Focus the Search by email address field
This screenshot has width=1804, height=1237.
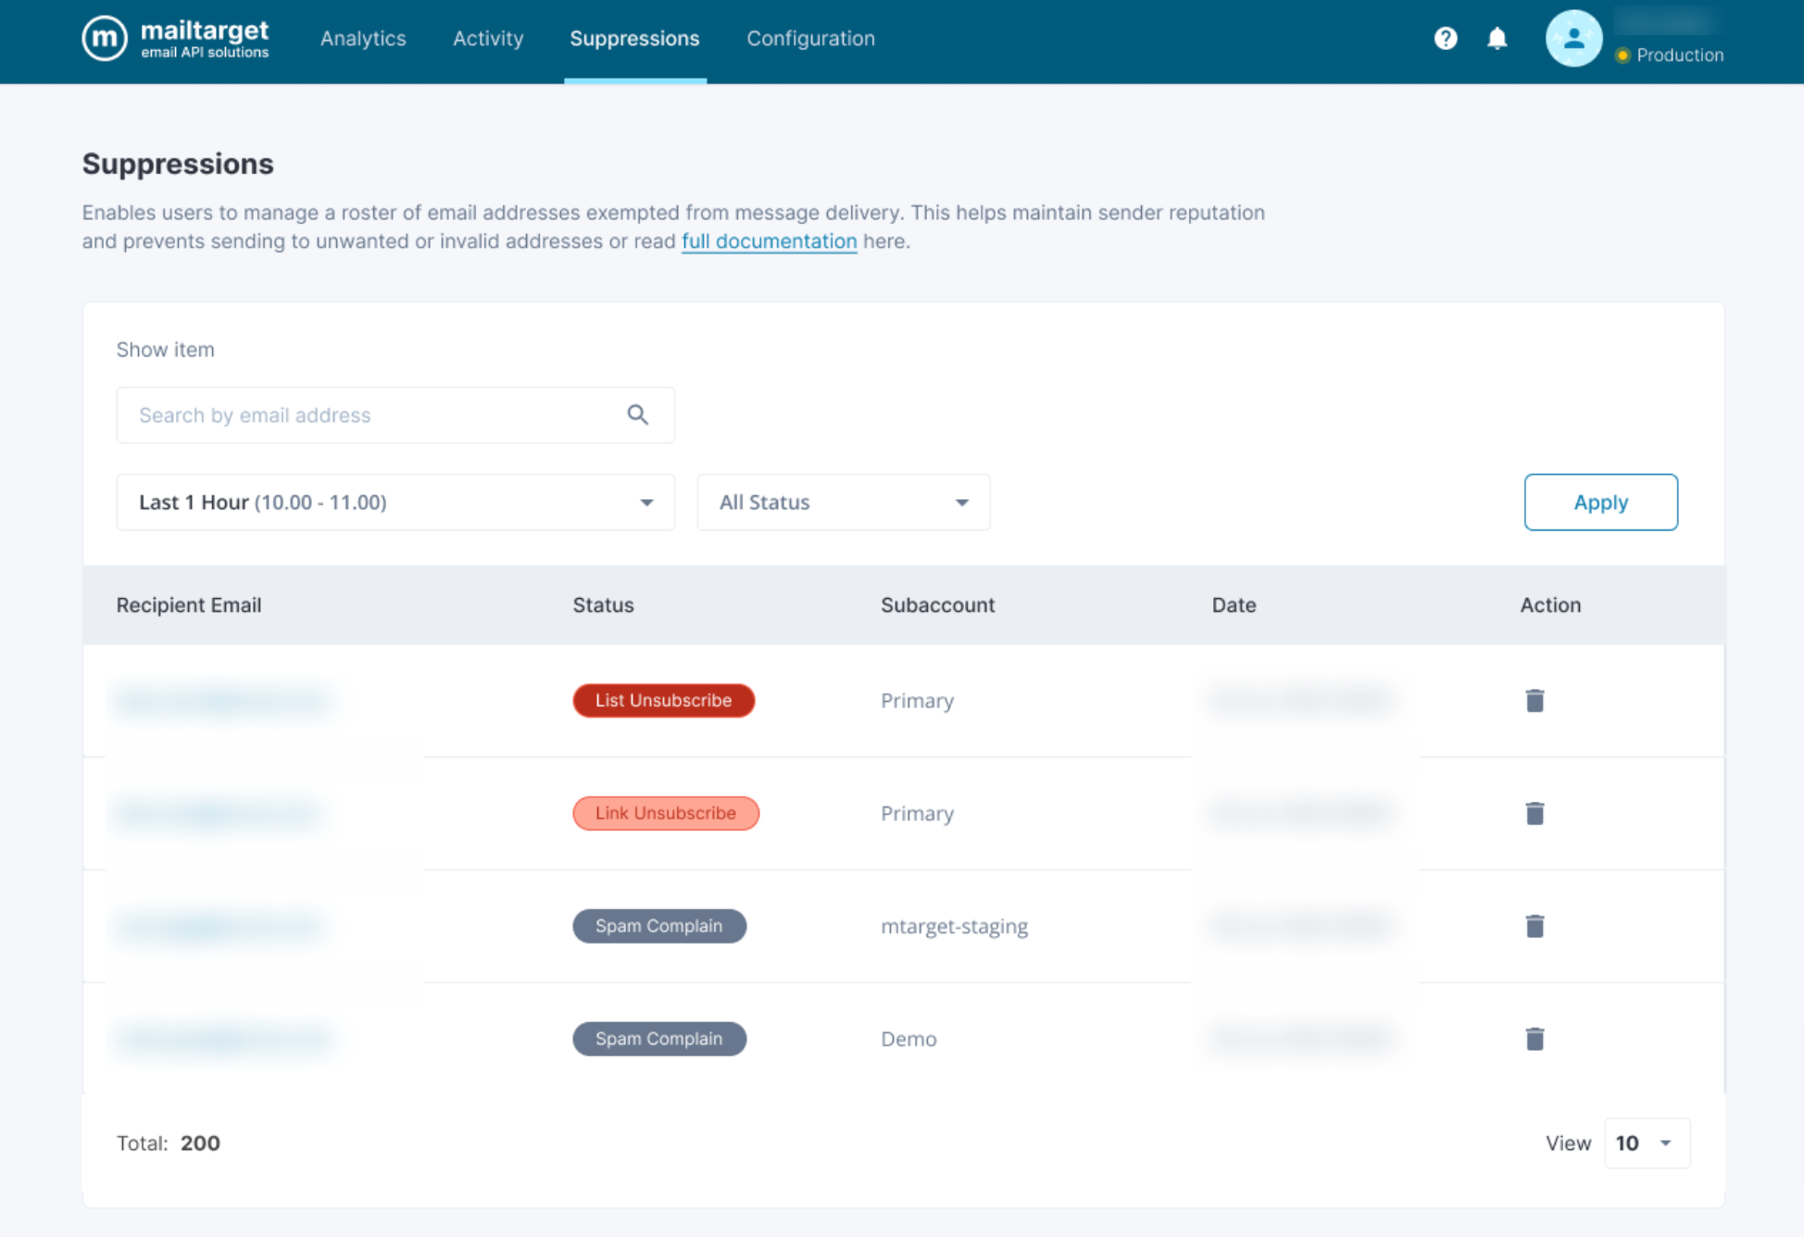[370, 416]
